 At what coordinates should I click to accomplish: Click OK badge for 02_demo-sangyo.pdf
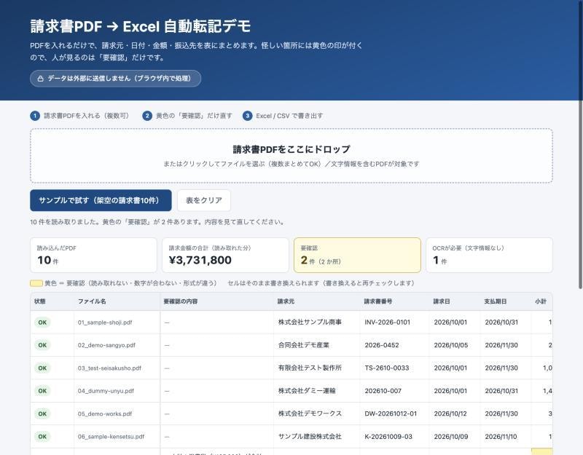coord(42,345)
